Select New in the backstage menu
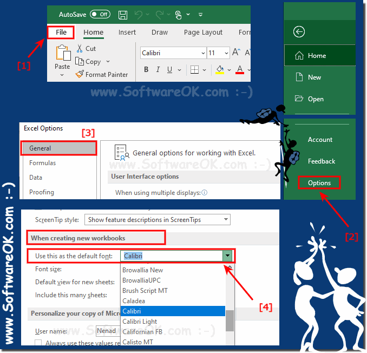 tap(320, 77)
